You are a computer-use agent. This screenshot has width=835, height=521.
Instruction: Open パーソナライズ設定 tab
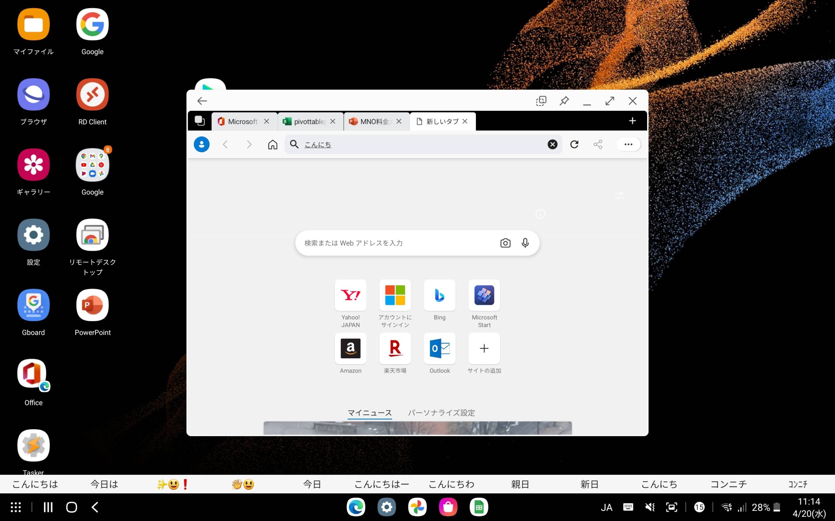point(441,413)
